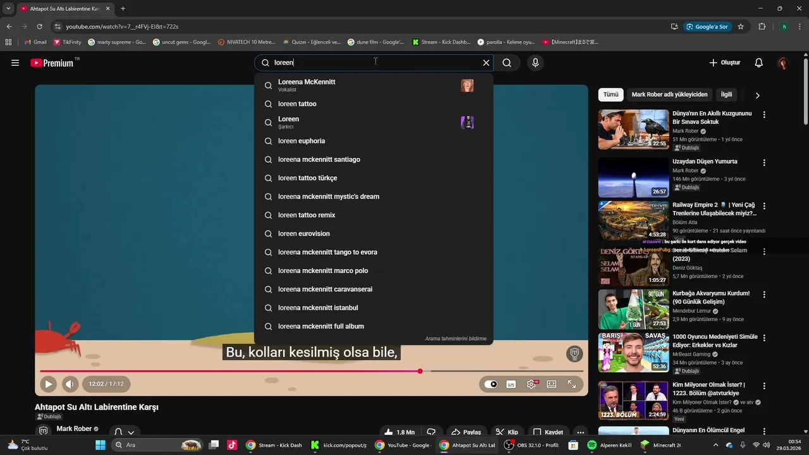
Task: Click the Oluştur create button
Action: (724, 63)
